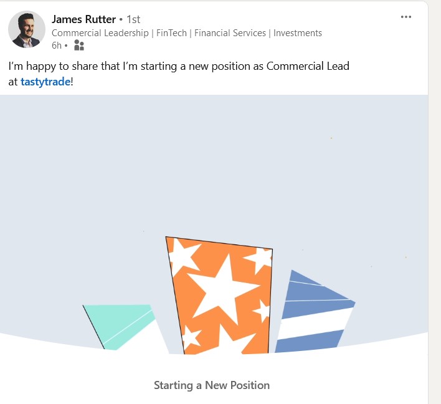This screenshot has height=404, width=441.
Task: Click the tastytrade company link
Action: (x=45, y=81)
